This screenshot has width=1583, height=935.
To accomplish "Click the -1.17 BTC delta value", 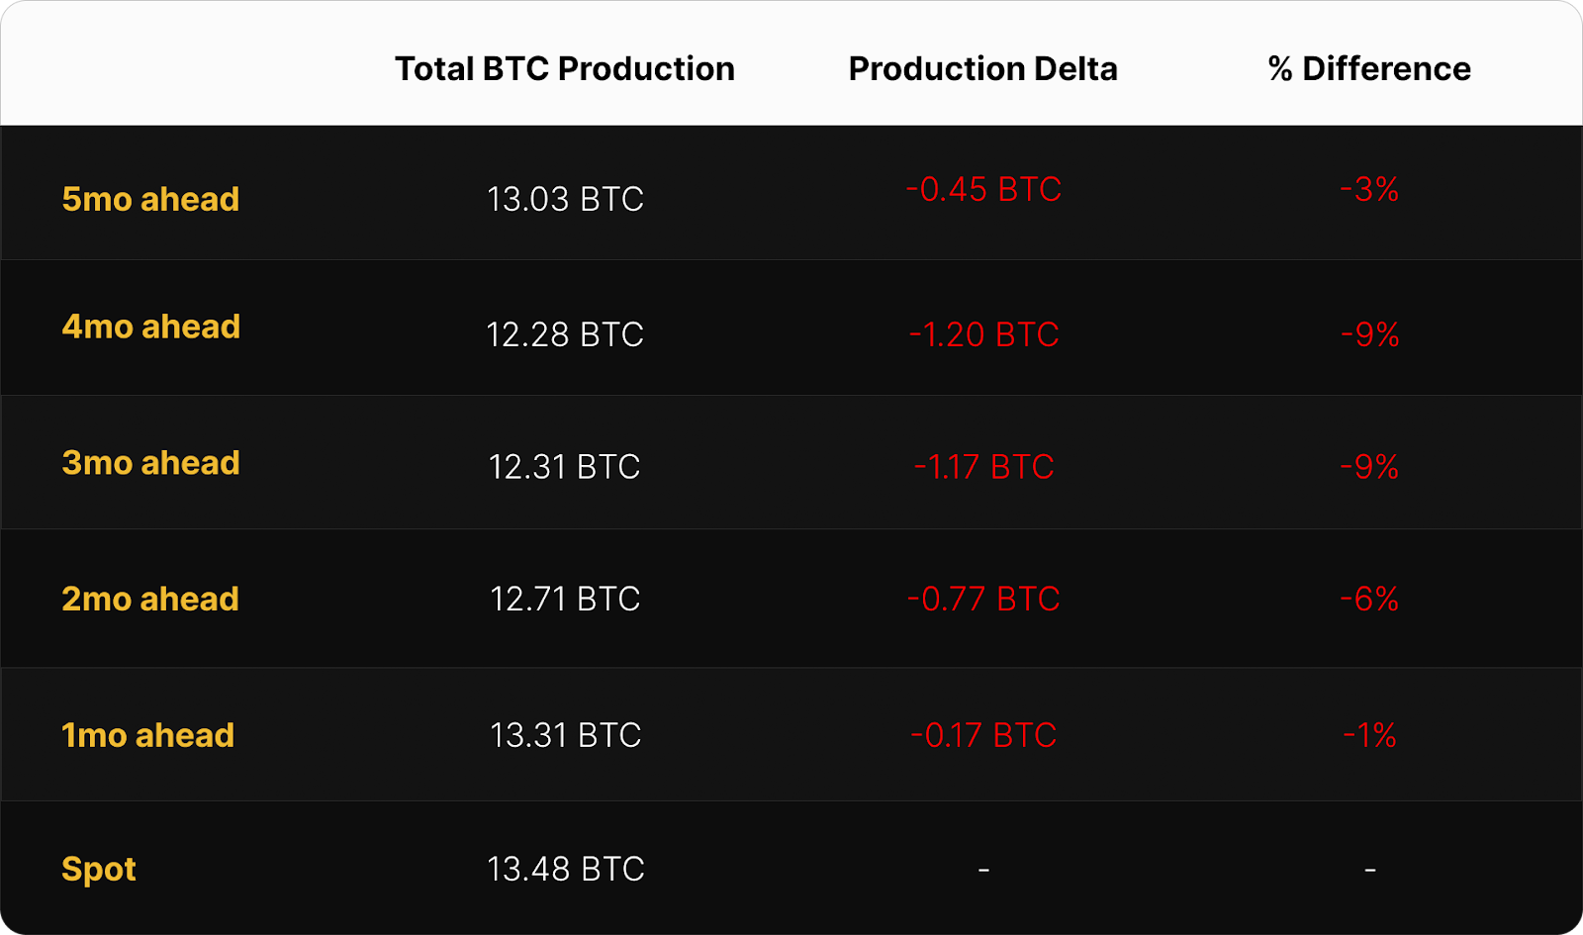I will pyautogui.click(x=983, y=467).
